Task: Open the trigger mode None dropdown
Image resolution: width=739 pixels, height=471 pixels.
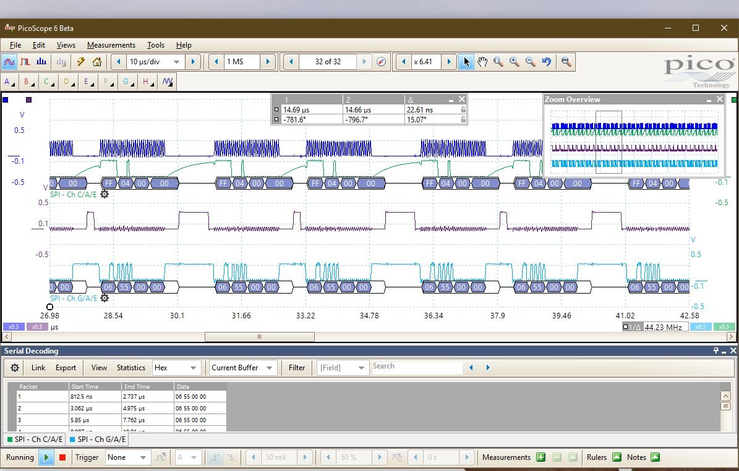Action: click(x=127, y=457)
